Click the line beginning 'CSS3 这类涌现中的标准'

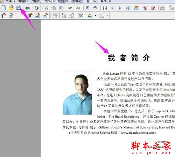(x=136, y=90)
